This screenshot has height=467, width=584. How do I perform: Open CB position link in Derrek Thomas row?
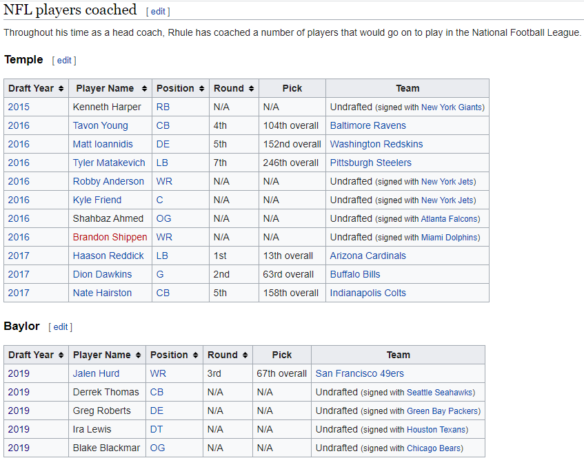pos(157,392)
